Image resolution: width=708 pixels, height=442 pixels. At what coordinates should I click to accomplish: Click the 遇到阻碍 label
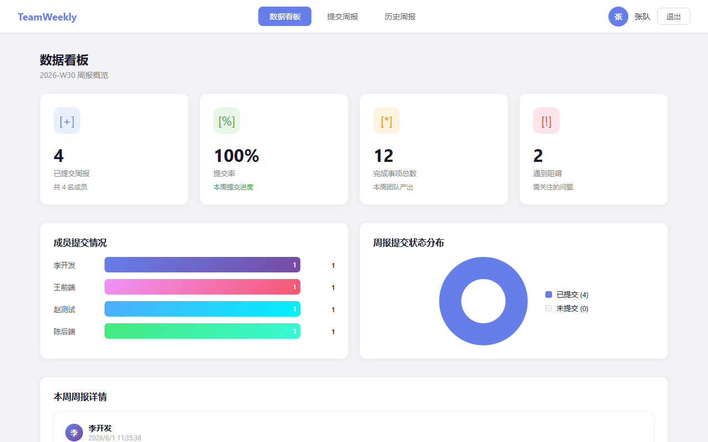(548, 173)
